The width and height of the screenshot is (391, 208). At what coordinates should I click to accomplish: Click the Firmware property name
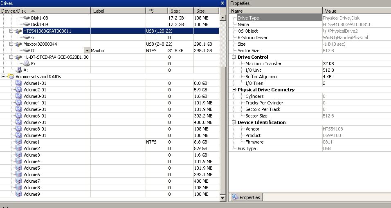[x=254, y=142]
